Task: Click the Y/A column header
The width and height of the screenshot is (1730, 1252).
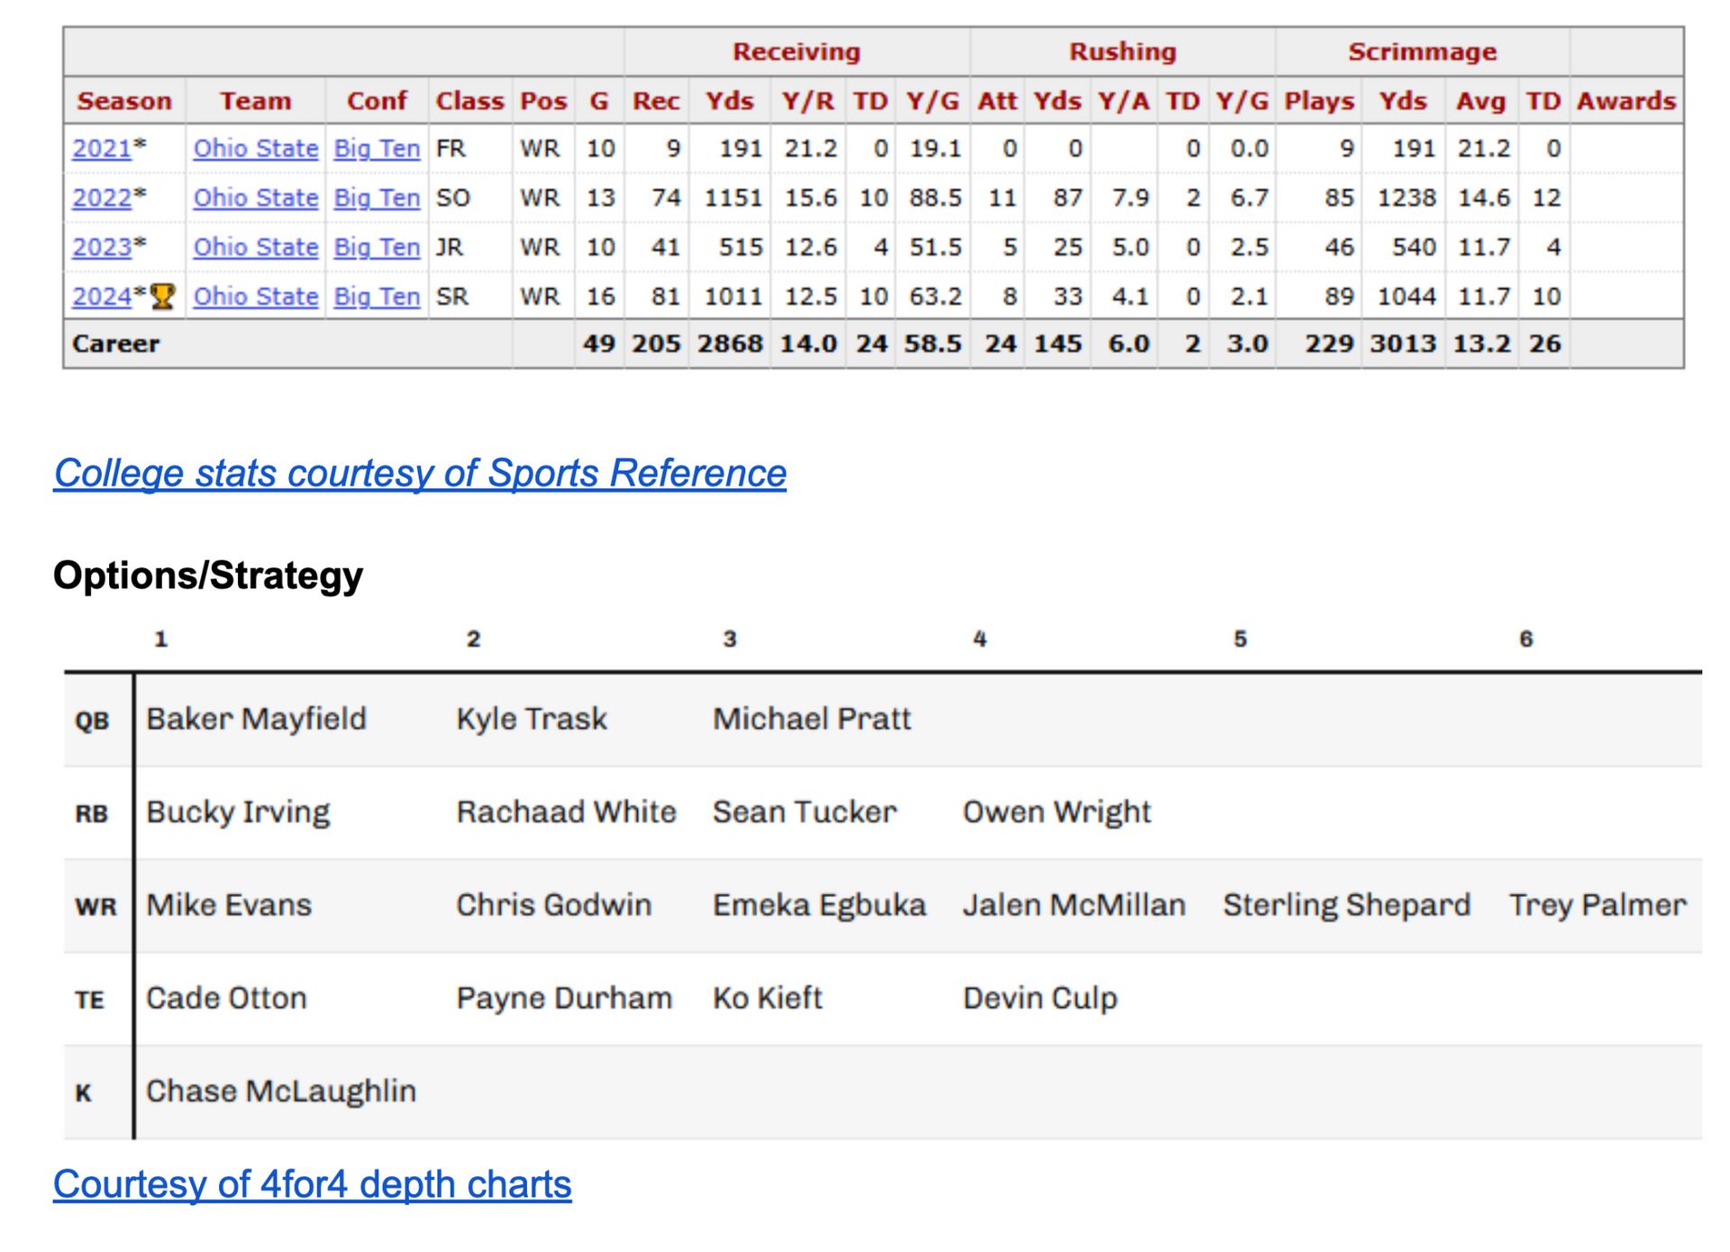Action: click(1124, 101)
